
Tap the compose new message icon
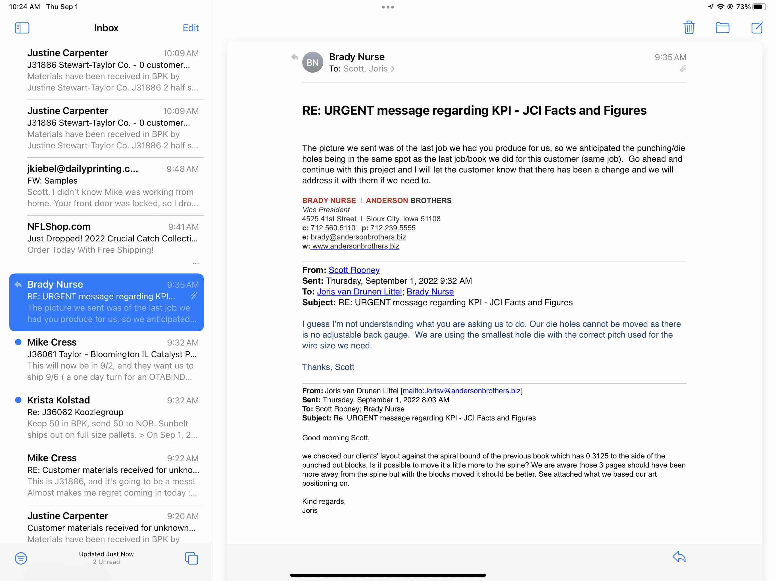click(x=757, y=27)
